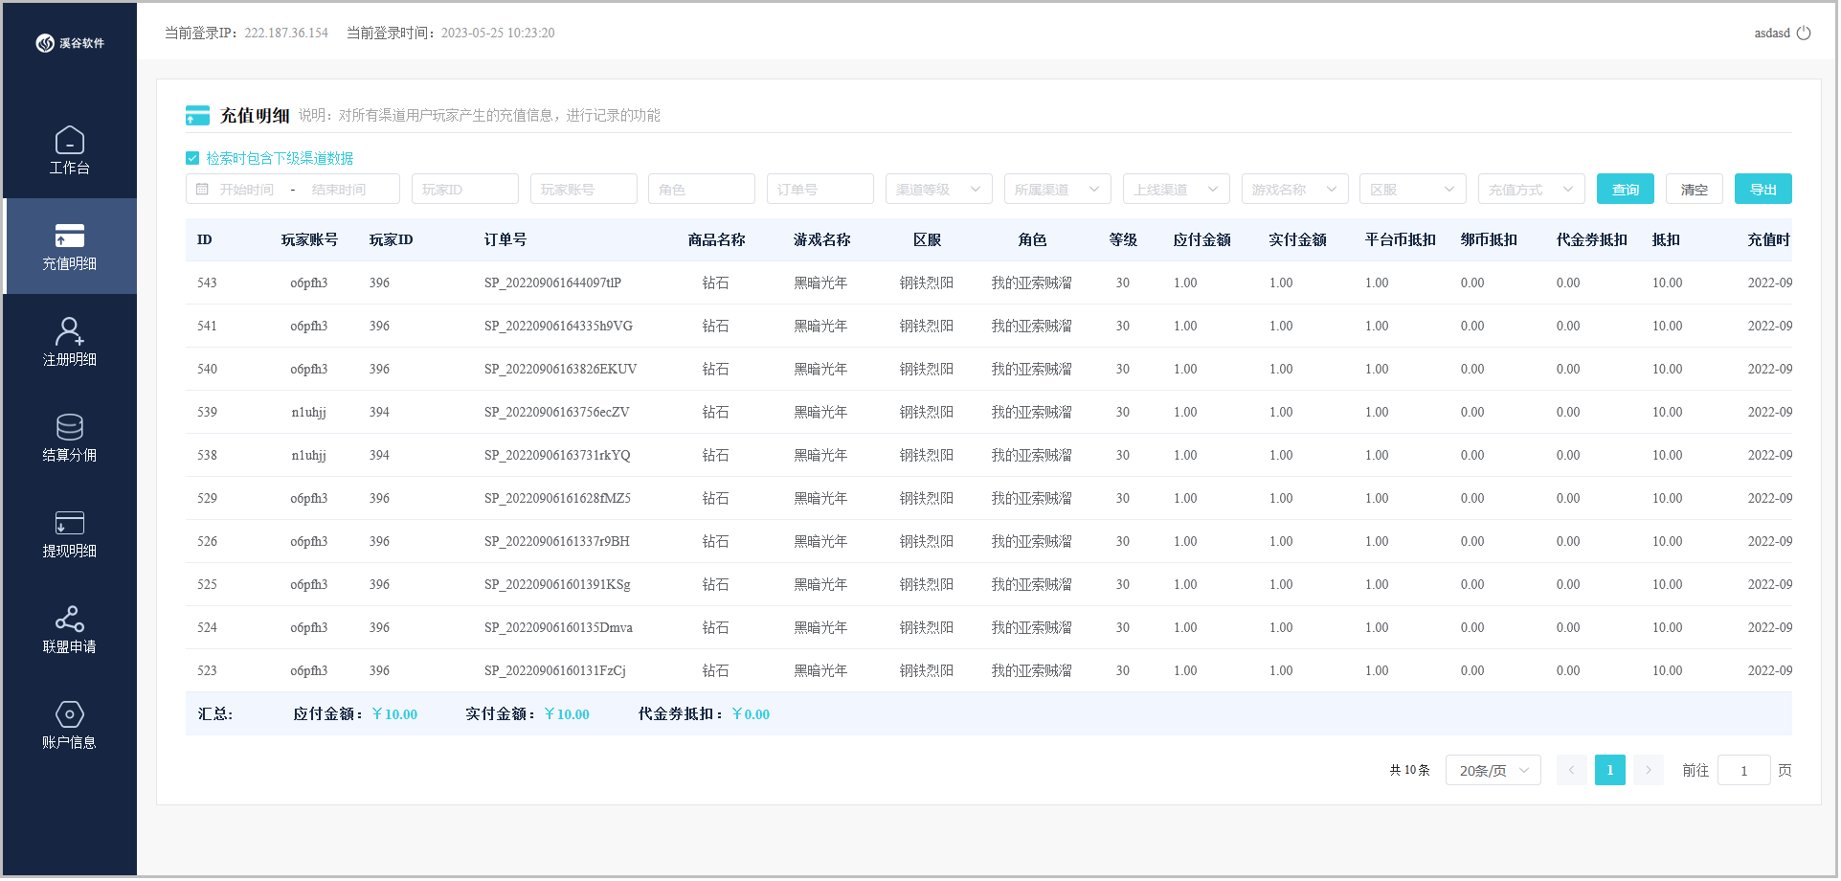Click order SP_202209061644097tIP
1841x881 pixels.
click(552, 283)
